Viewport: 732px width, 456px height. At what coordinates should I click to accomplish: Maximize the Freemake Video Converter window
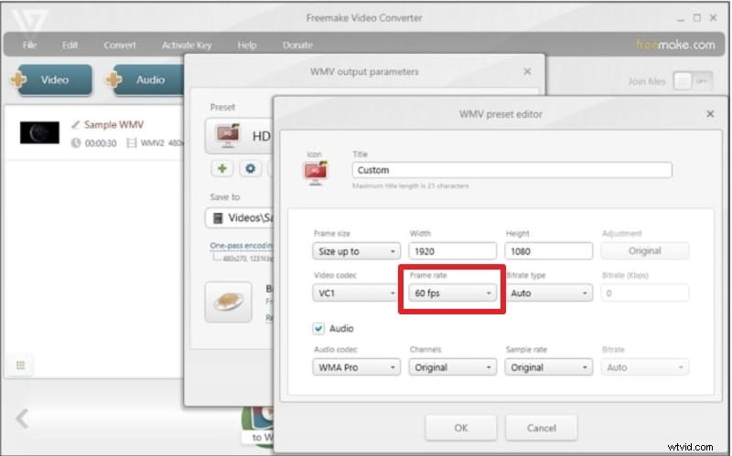pyautogui.click(x=697, y=18)
